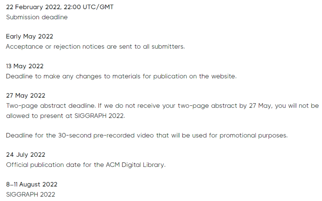Click the acceptance or rejection notices line
Image resolution: width=322 pixels, height=201 pixels.
[x=95, y=47]
